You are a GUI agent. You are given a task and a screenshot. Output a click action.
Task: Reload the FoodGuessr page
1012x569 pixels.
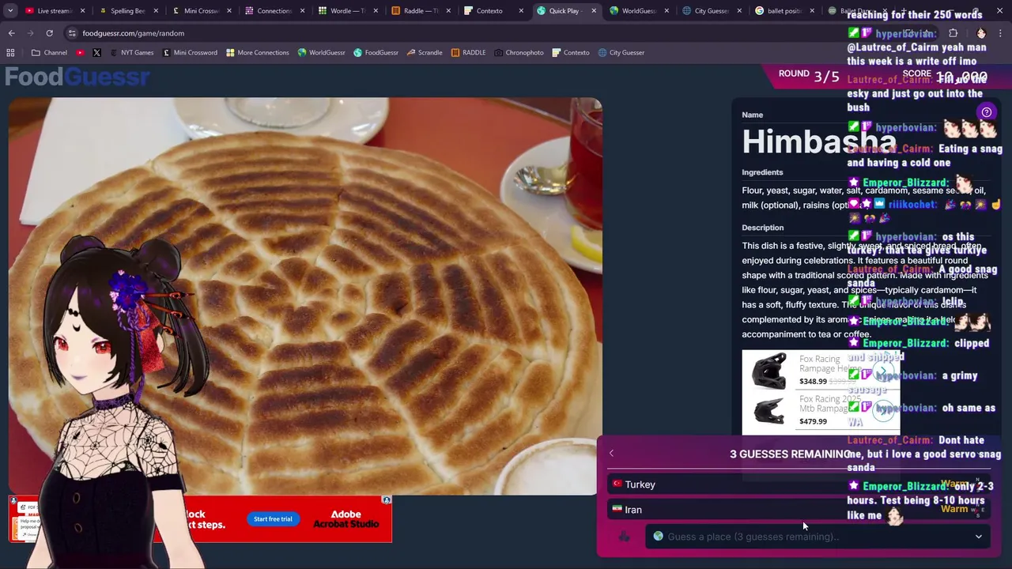(49, 33)
